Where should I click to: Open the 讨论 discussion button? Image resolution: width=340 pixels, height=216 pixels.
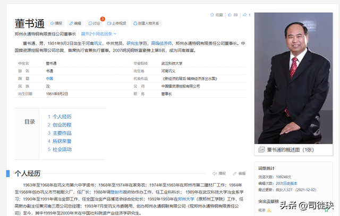tap(94, 23)
